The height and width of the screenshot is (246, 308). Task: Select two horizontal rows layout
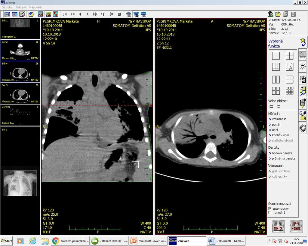290,80
